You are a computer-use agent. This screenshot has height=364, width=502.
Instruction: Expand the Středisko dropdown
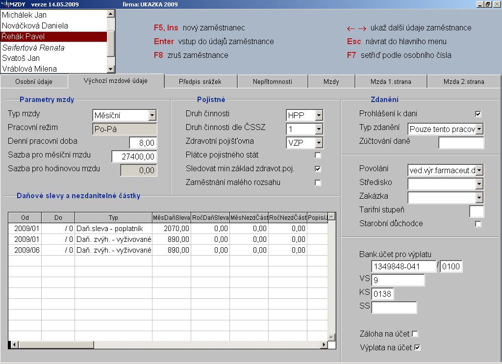[x=479, y=184]
